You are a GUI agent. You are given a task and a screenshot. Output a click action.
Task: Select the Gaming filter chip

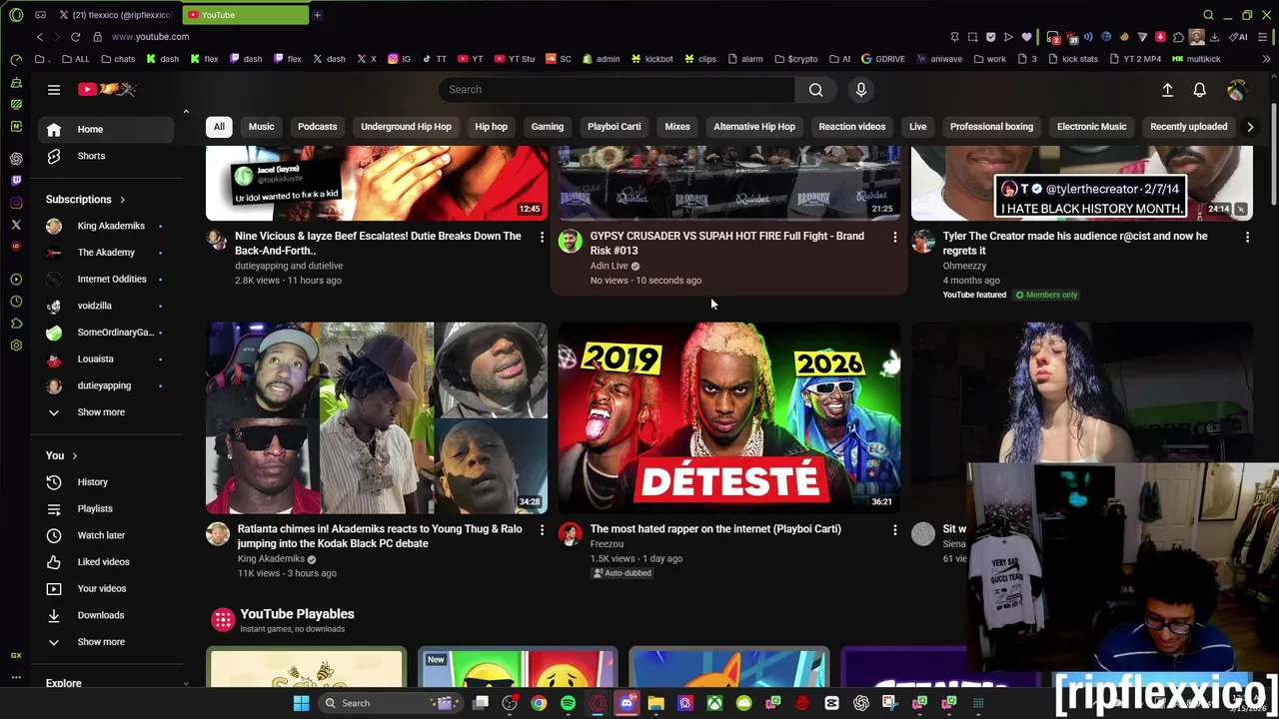pyautogui.click(x=548, y=127)
